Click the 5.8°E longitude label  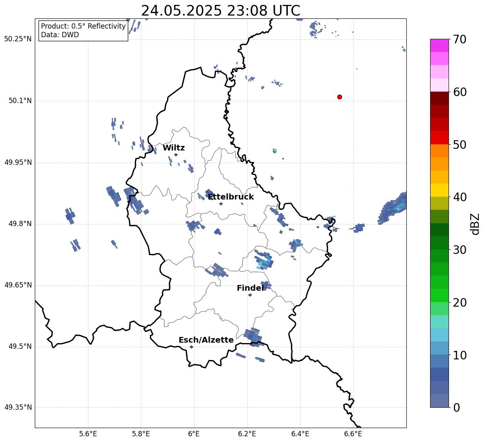click(x=141, y=434)
